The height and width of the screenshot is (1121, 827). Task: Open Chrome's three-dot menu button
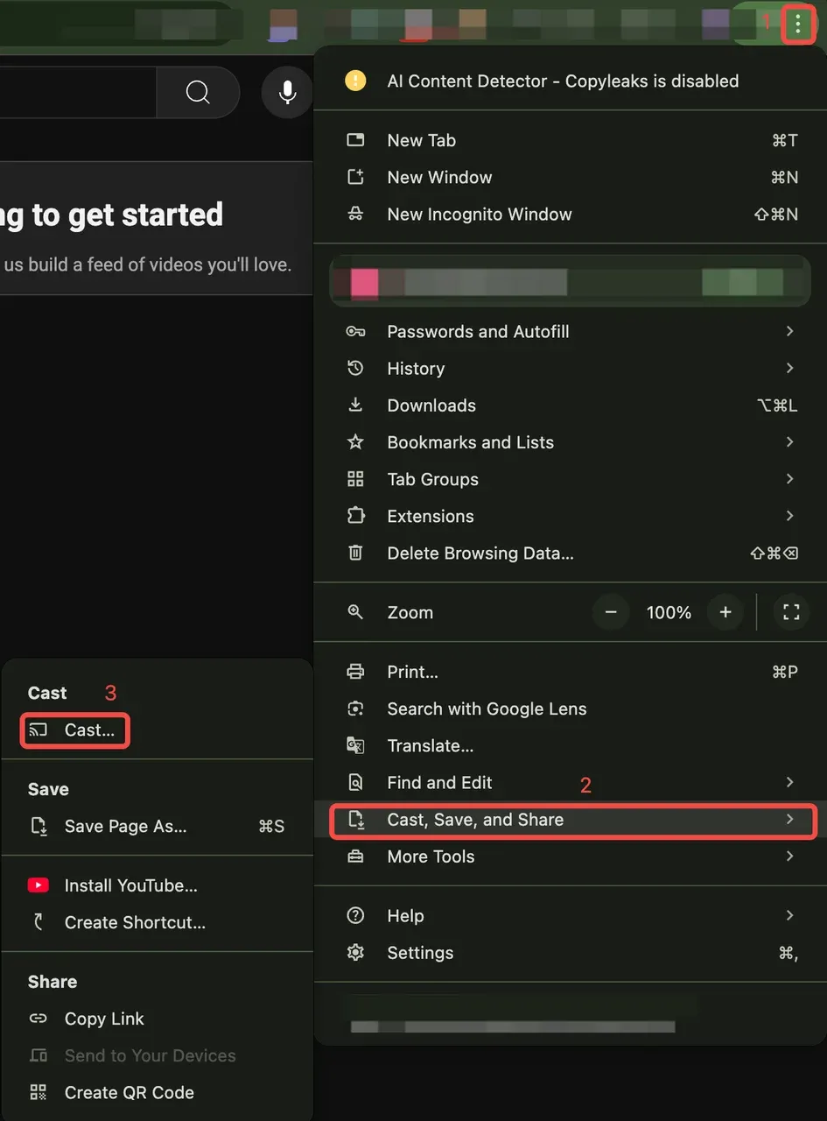pyautogui.click(x=798, y=25)
